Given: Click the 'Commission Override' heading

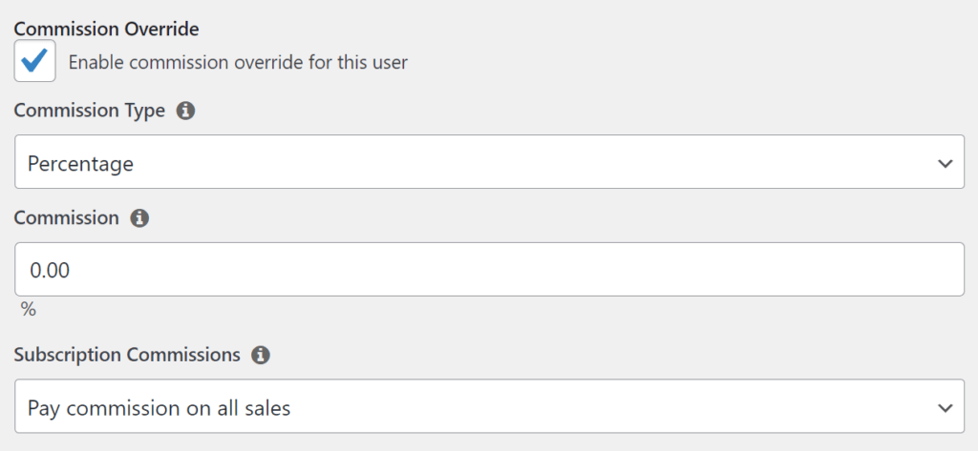Looking at the screenshot, I should [106, 30].
